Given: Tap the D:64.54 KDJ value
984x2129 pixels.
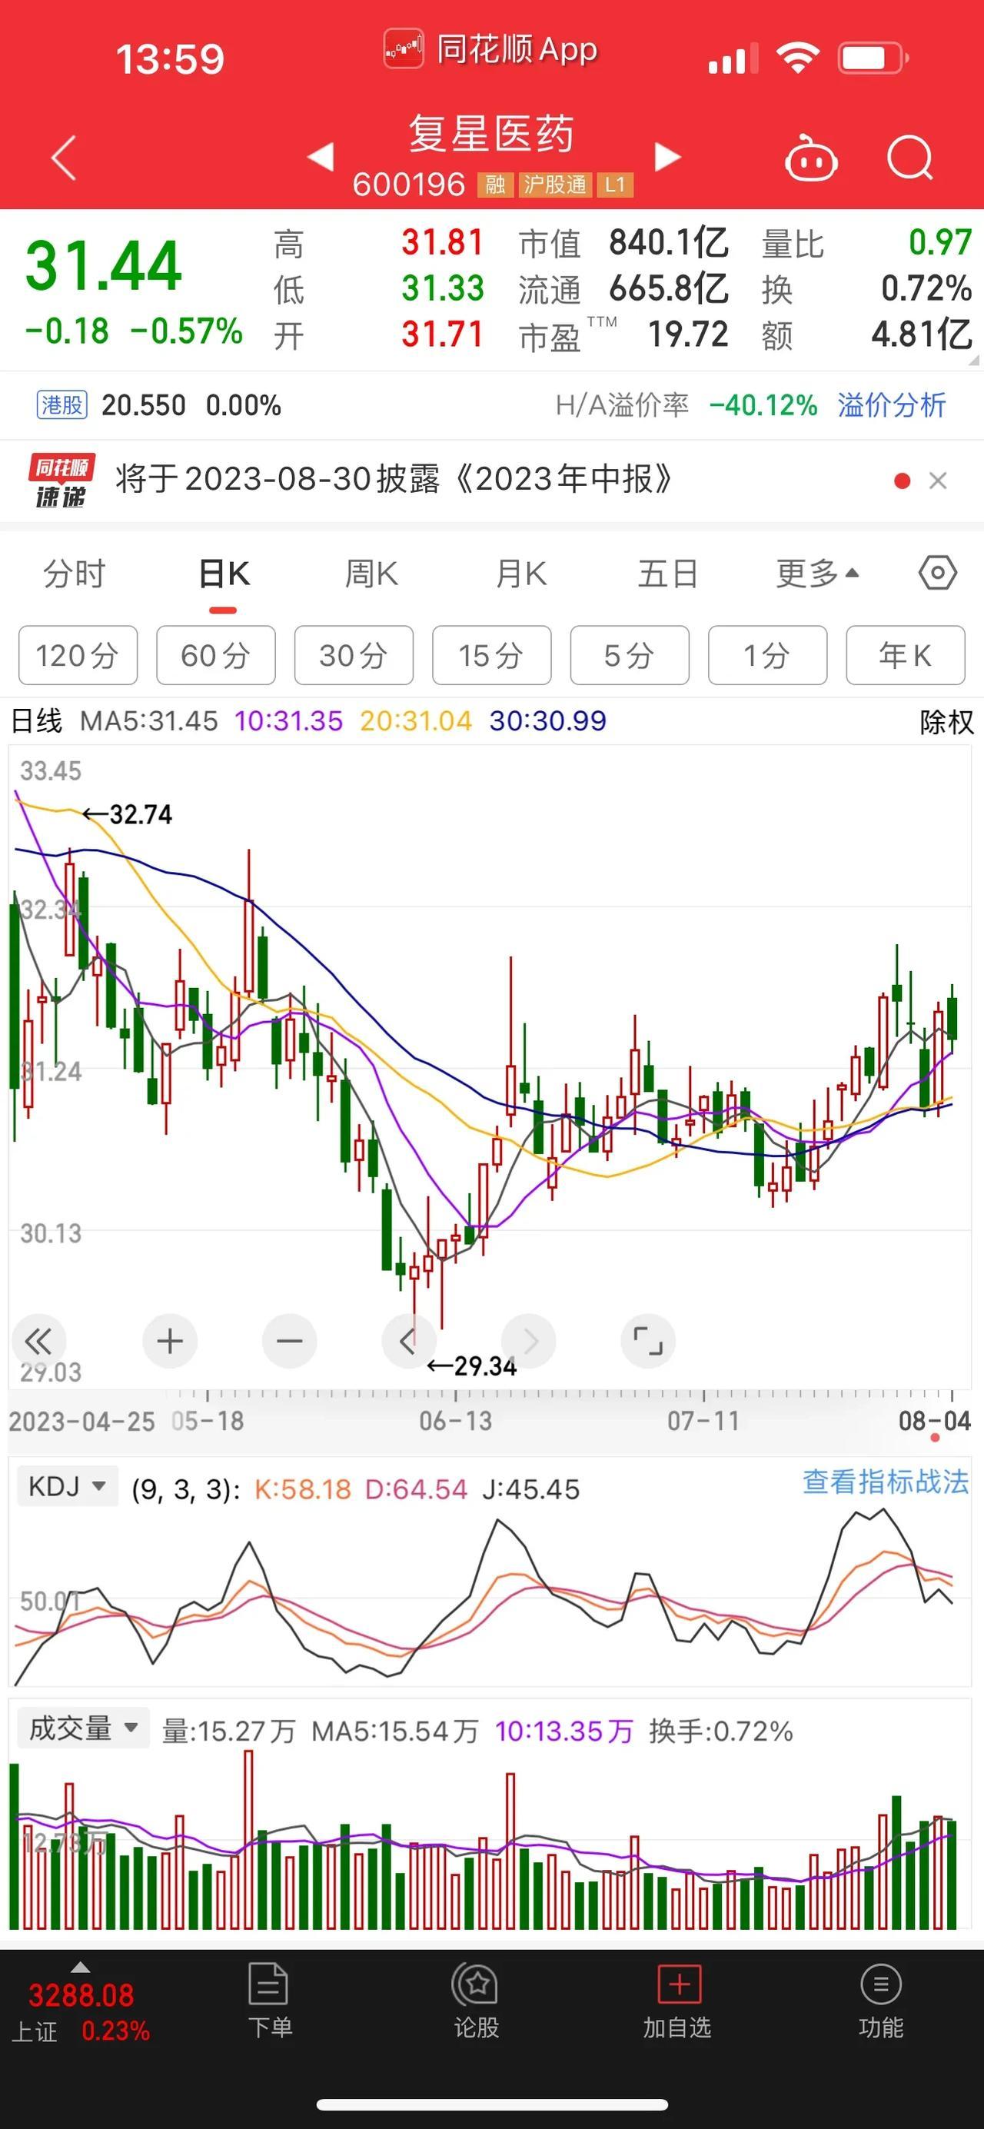Looking at the screenshot, I should (x=416, y=1489).
